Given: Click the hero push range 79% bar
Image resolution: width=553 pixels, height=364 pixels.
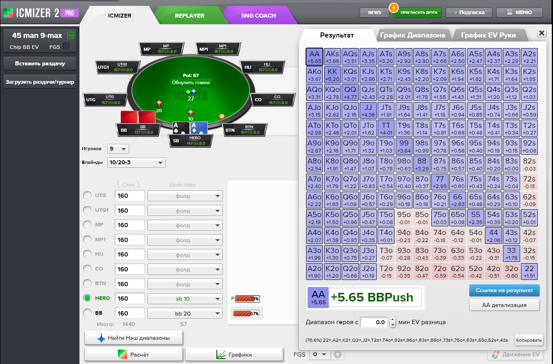Looking at the screenshot, I should point(247,299).
